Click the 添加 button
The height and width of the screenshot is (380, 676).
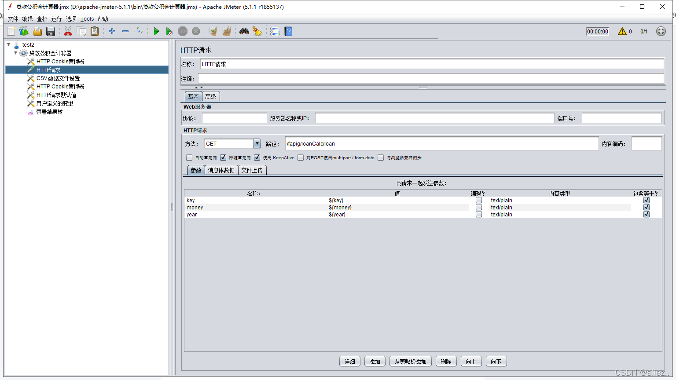pyautogui.click(x=375, y=362)
